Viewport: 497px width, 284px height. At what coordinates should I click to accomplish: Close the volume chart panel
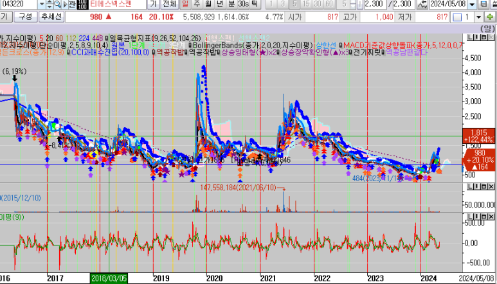[491, 186]
